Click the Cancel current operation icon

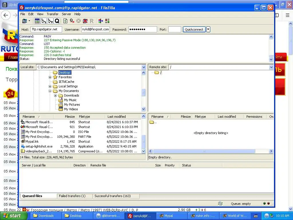click(x=78, y=21)
